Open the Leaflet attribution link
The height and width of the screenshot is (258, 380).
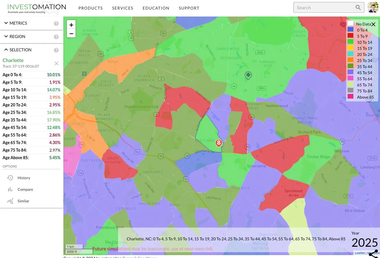[360, 253]
